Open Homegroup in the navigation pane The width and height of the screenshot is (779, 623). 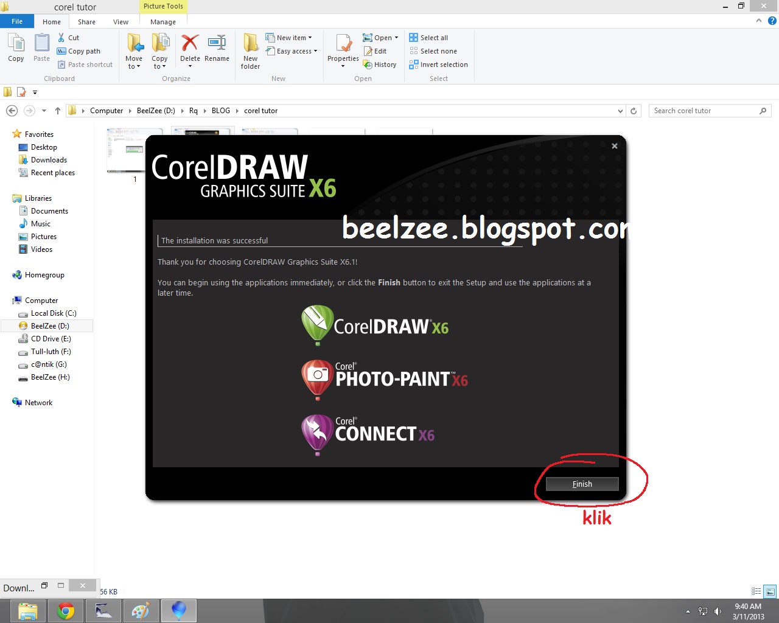(44, 275)
